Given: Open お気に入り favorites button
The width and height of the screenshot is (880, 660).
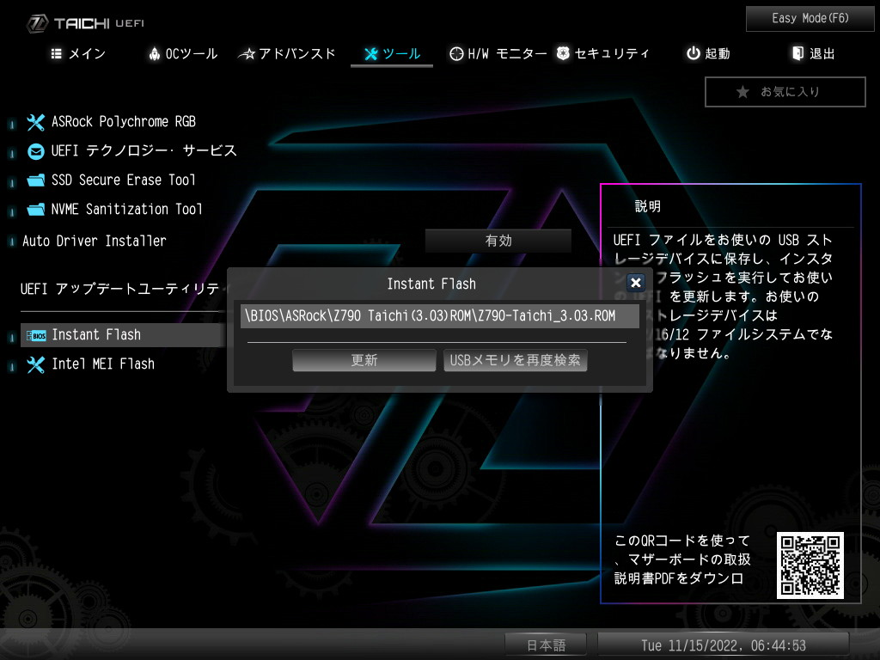Looking at the screenshot, I should click(x=785, y=91).
